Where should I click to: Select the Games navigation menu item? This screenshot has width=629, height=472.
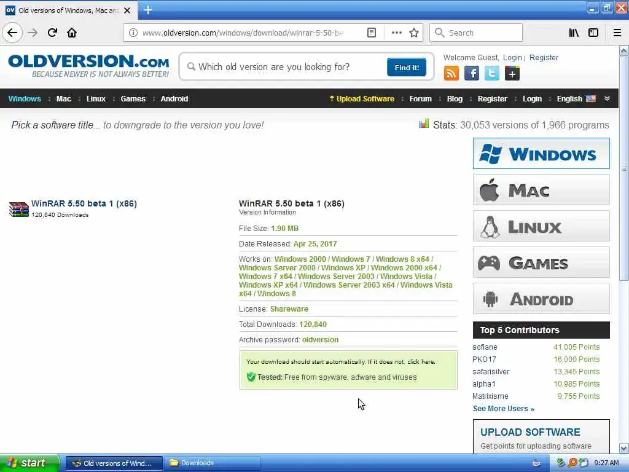pyautogui.click(x=133, y=98)
